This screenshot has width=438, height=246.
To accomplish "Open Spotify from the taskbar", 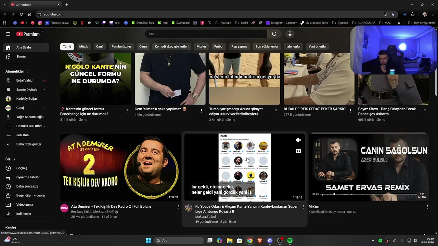I will point(290,241).
